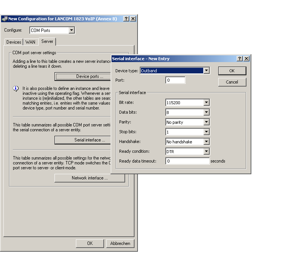Click the Ready data timeout field
Viewport: 284px width, 266px height.
pos(187,161)
